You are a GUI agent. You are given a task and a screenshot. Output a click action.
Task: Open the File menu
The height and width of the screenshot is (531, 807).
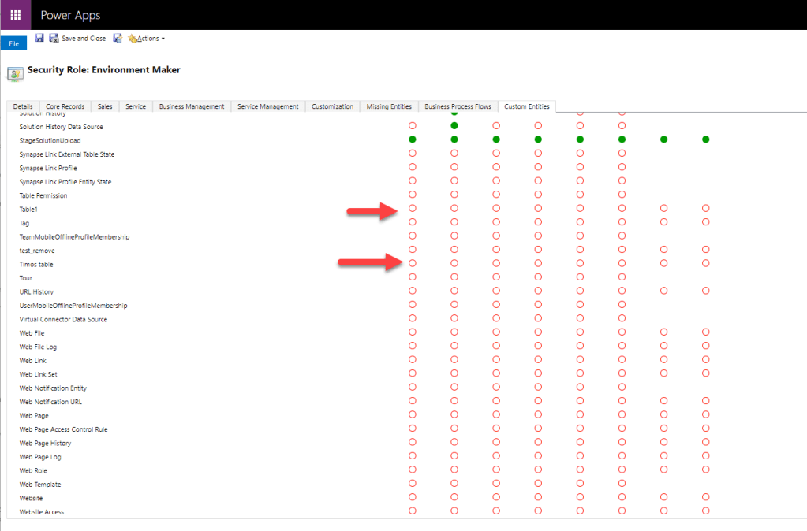coord(13,43)
